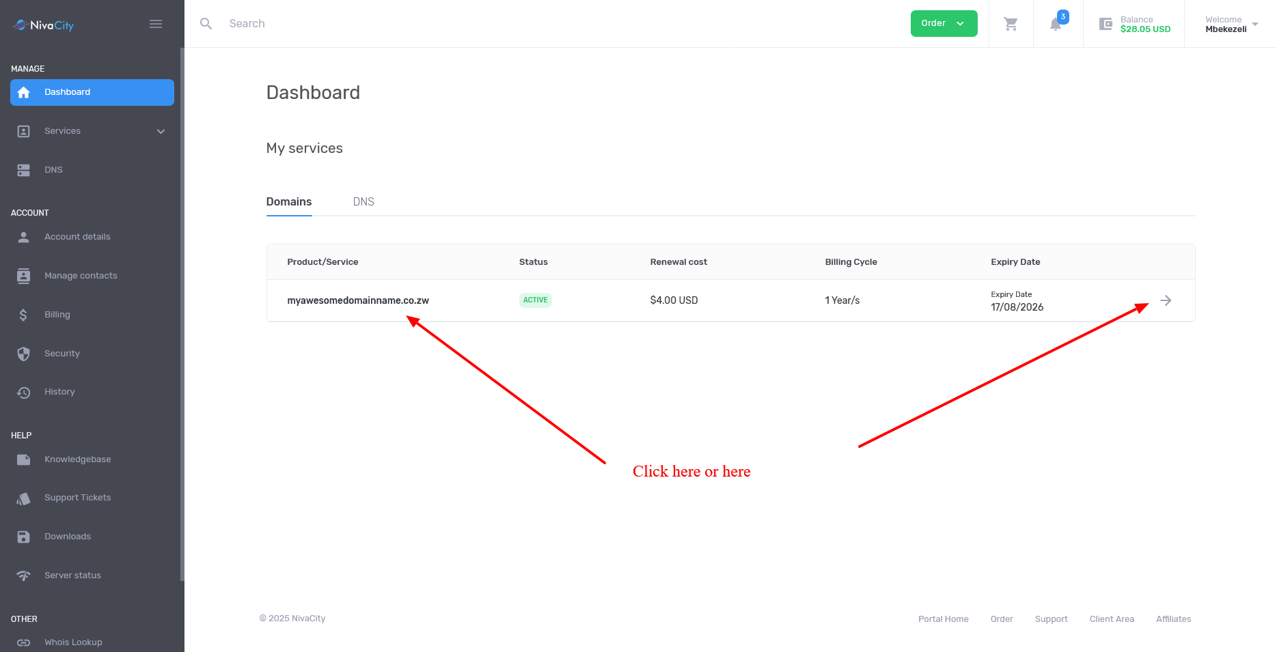Screen dimensions: 1277x652
Task: Open the green Order dropdown
Action: pos(944,24)
